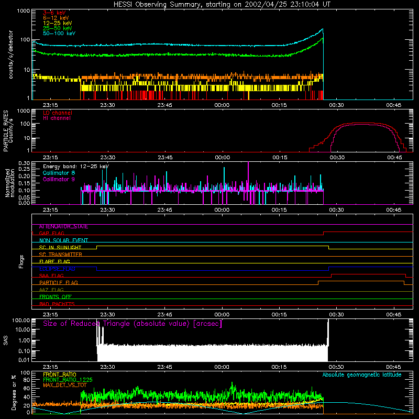Viewport: 419px width, 419px height.
Task: Click the 00:30 tick label under the particle rates plot
Action: [x=337, y=158]
